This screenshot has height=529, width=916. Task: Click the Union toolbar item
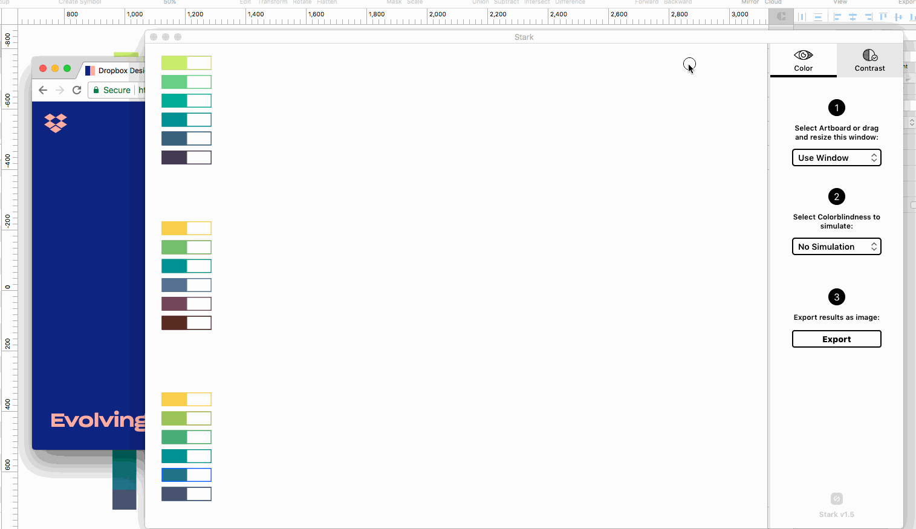(x=481, y=2)
